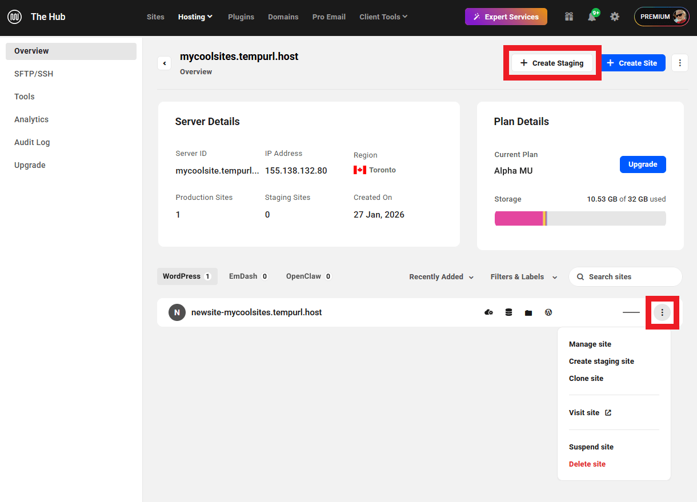697x502 pixels.
Task: Open the Filters & Labels dropdown
Action: click(524, 276)
